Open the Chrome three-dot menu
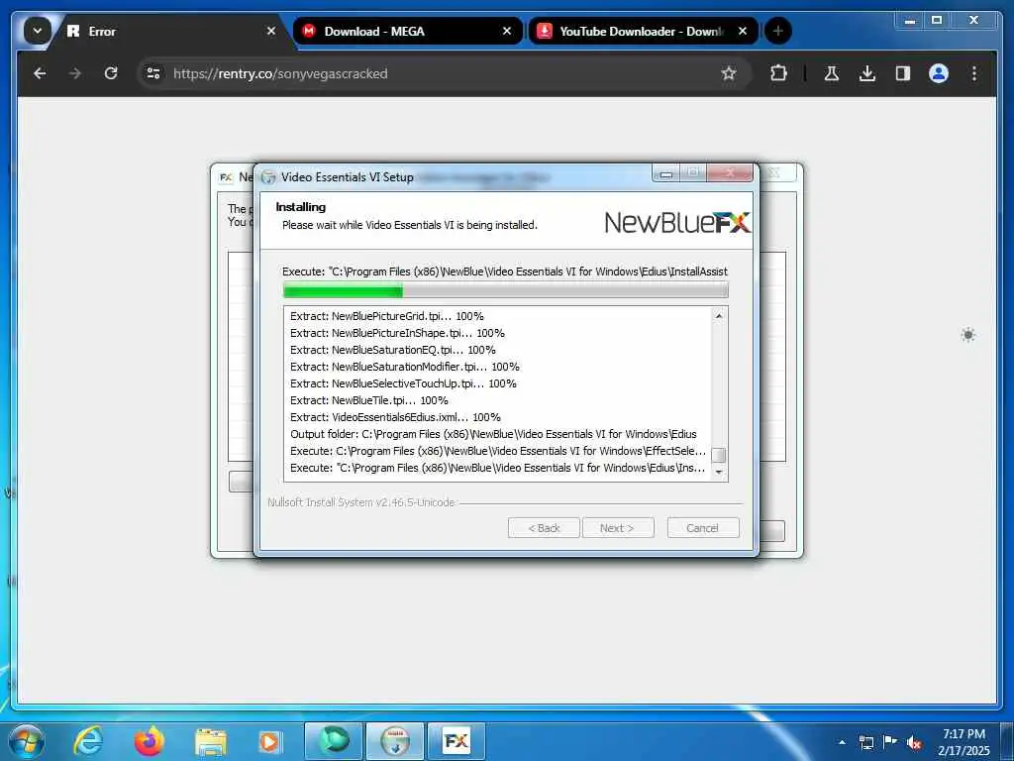 point(974,73)
